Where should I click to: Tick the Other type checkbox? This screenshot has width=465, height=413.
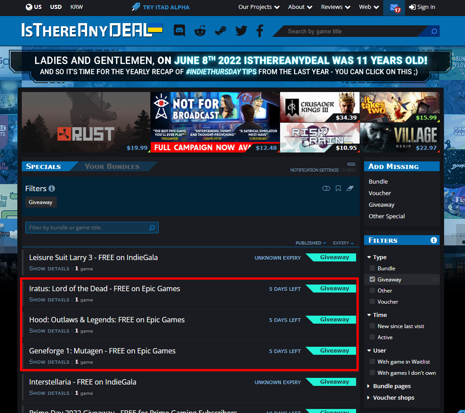[372, 291]
